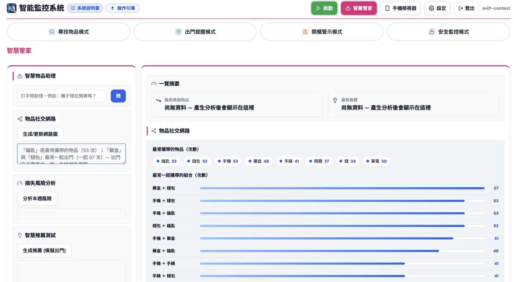Switch to 安全監控模式 tab
The height and width of the screenshot is (282, 517).
pyautogui.click(x=448, y=32)
